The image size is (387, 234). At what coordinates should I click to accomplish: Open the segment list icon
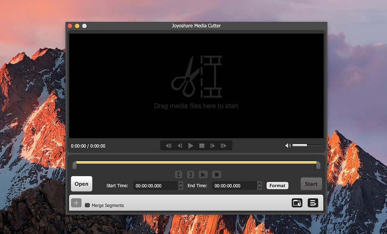pyautogui.click(x=313, y=203)
